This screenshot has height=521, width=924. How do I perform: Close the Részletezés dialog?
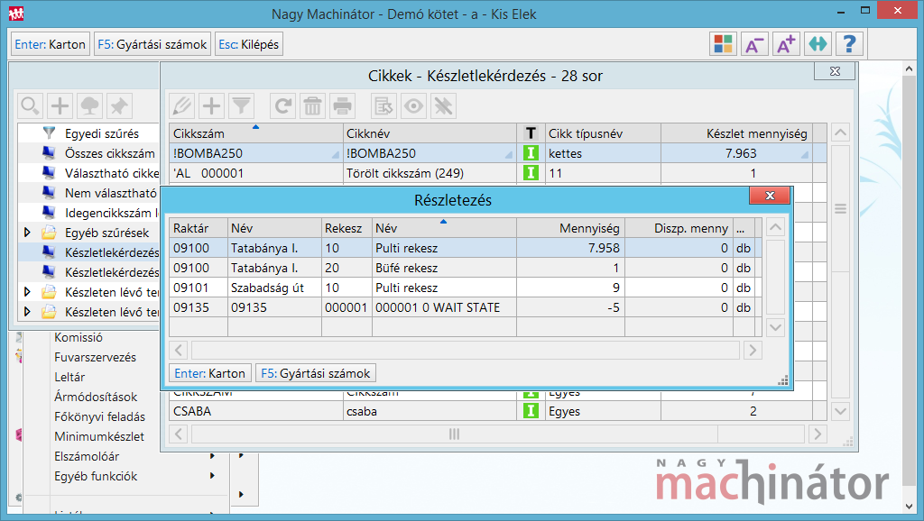coord(770,196)
